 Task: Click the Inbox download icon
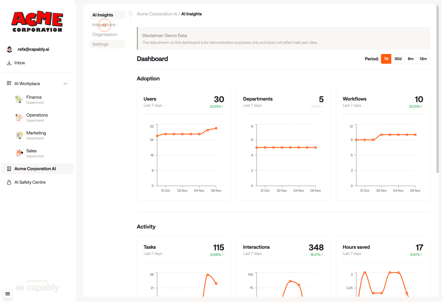[9, 63]
